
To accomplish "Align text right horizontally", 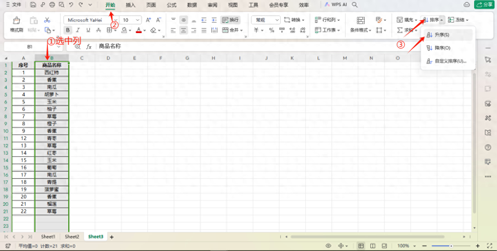I will (194, 30).
